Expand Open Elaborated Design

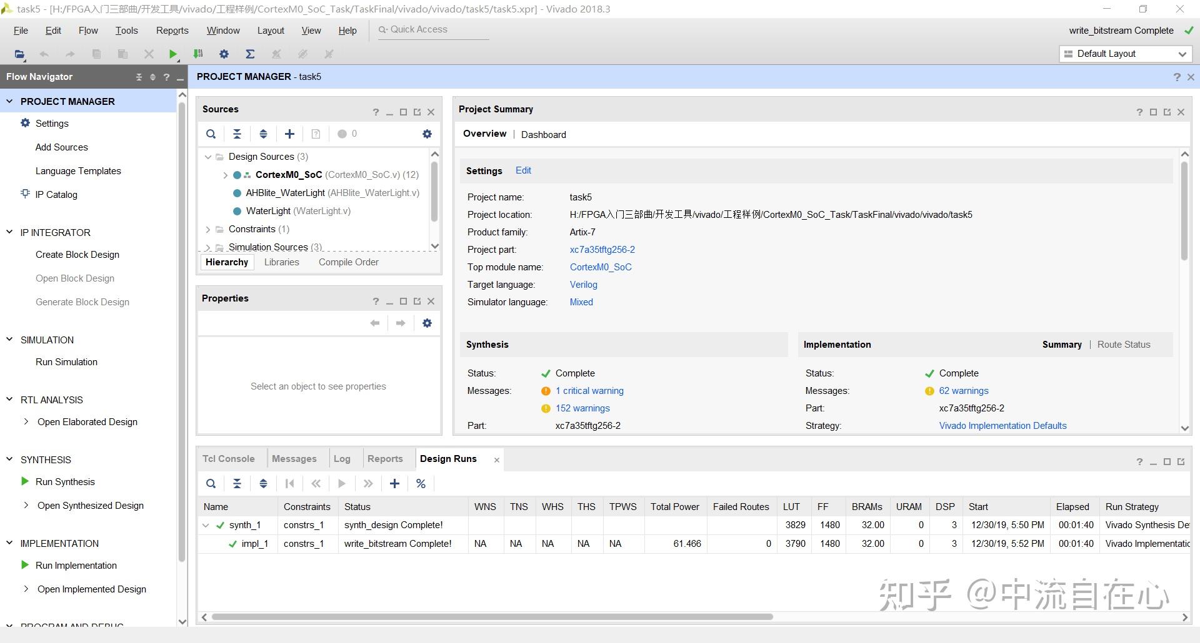26,421
